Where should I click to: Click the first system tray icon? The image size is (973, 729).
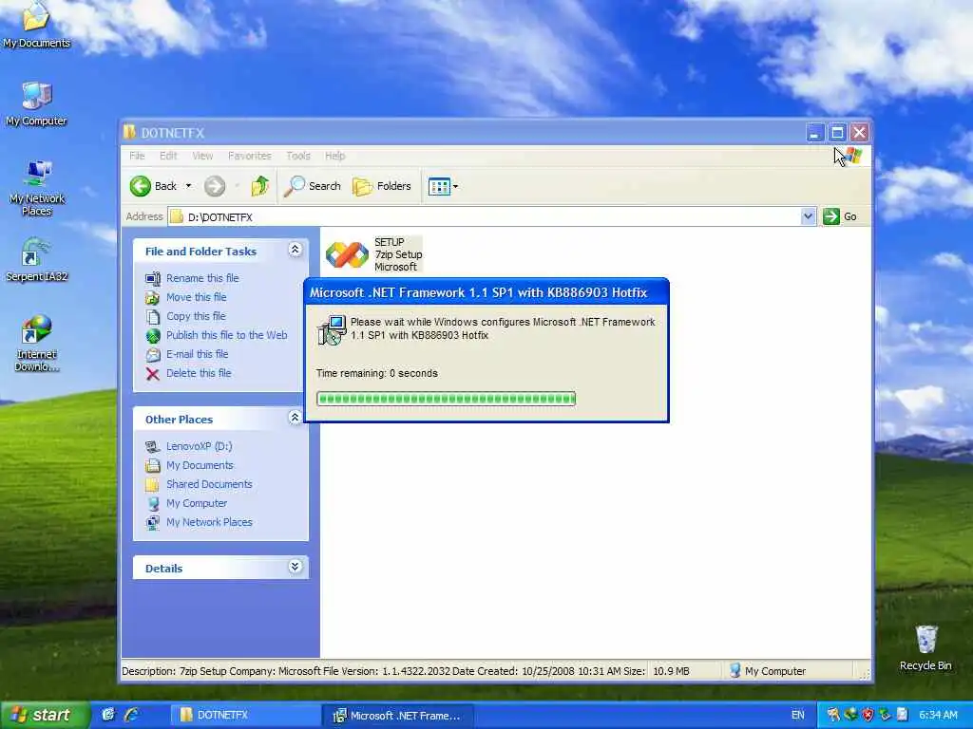832,715
